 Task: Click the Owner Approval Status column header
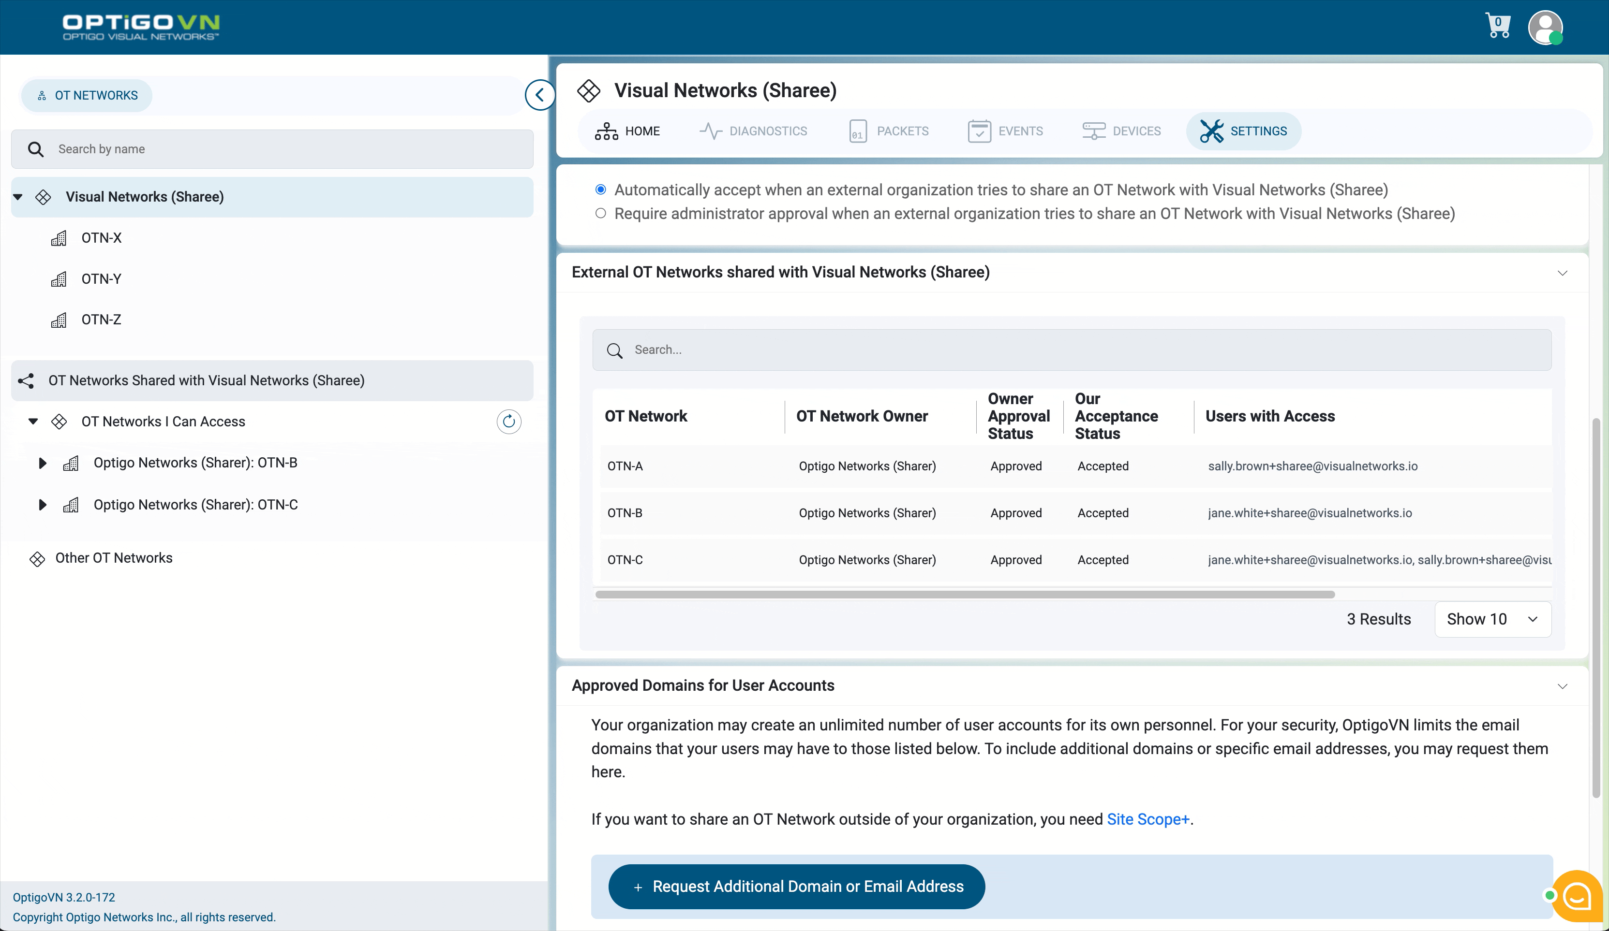(1018, 416)
